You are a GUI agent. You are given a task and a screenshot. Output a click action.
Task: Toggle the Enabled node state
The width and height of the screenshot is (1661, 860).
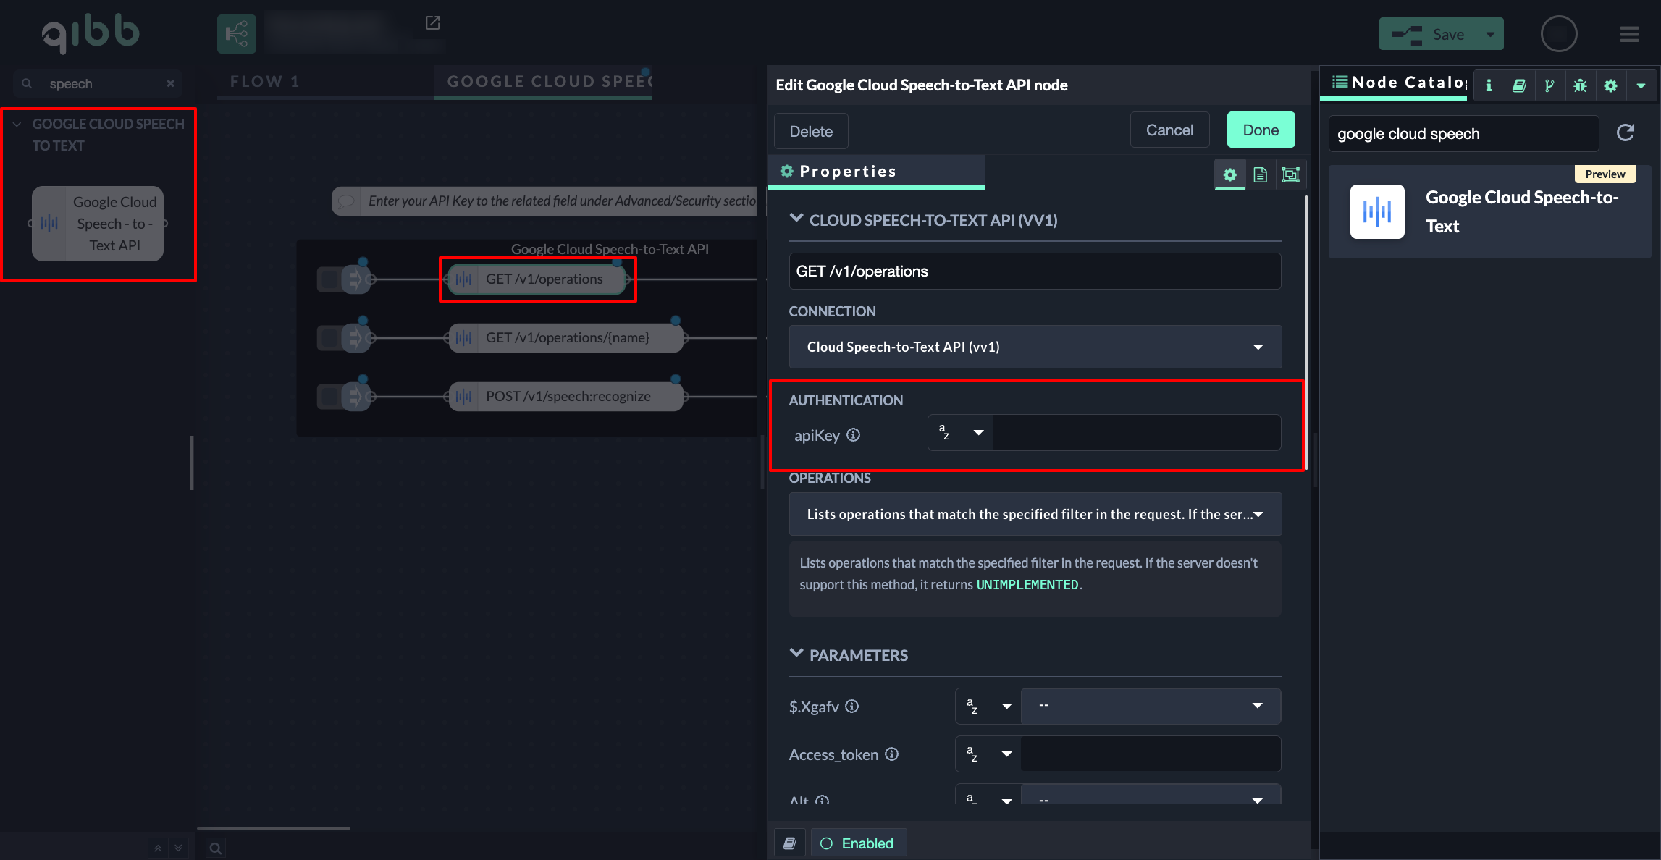pos(857,843)
